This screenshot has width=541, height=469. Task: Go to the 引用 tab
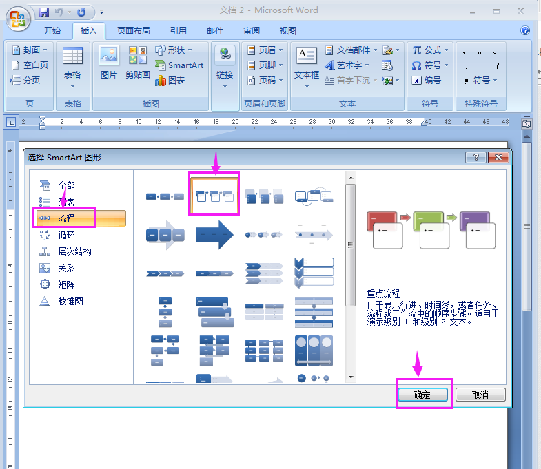tap(178, 31)
